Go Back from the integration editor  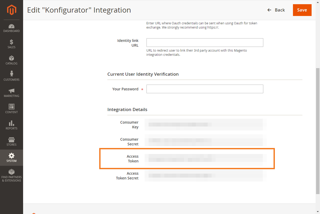coord(276,10)
